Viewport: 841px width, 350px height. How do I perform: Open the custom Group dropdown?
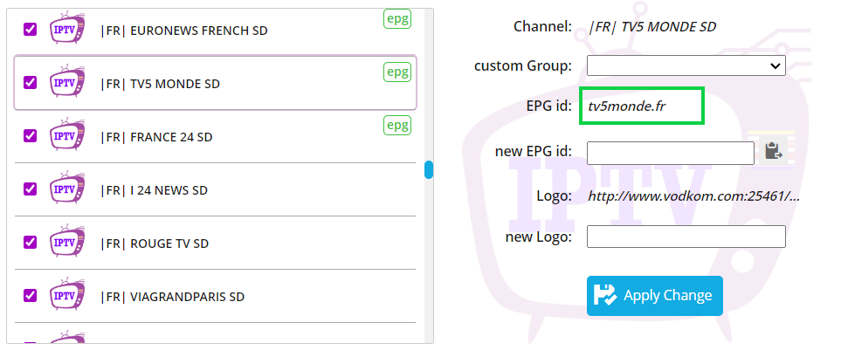click(686, 65)
